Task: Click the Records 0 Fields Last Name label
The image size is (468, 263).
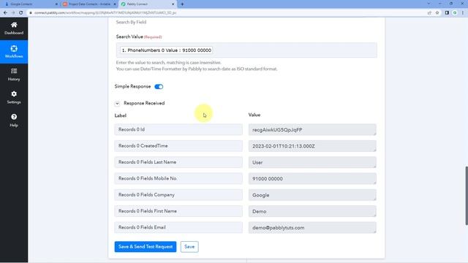Action: click(178, 162)
